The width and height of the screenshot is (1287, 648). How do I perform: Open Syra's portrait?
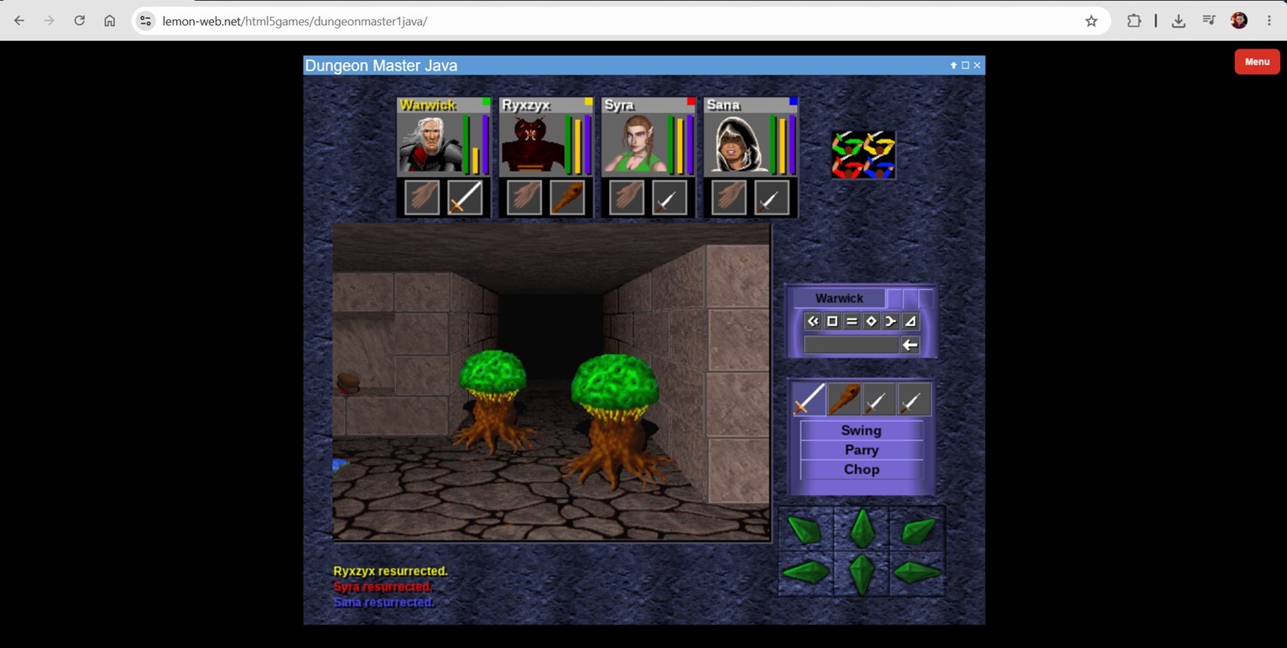click(634, 144)
